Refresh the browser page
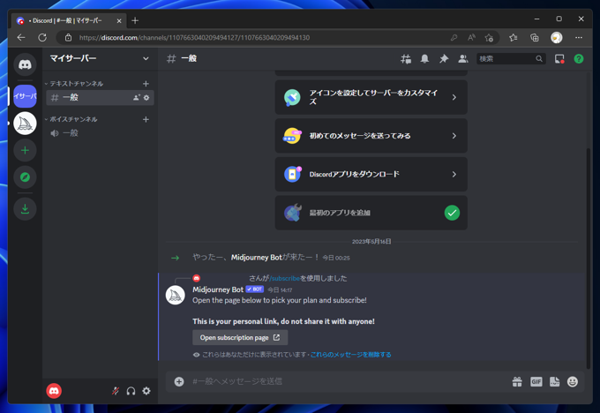The height and width of the screenshot is (413, 600). tap(42, 38)
